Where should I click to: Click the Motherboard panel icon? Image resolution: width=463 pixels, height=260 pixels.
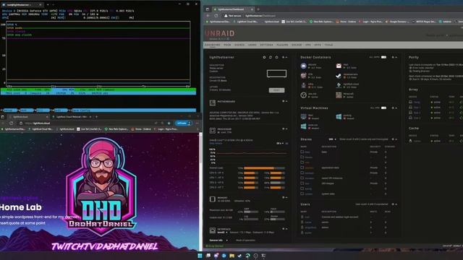tap(212, 103)
